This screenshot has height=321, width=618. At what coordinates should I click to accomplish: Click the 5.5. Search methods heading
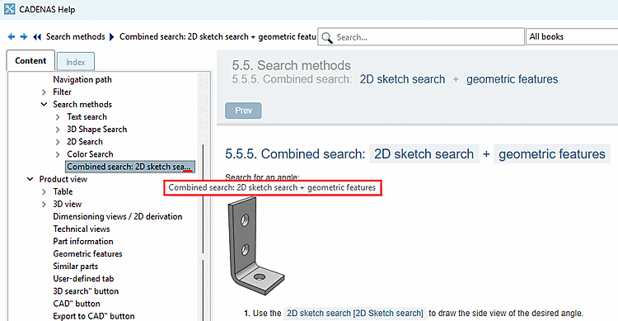point(291,65)
